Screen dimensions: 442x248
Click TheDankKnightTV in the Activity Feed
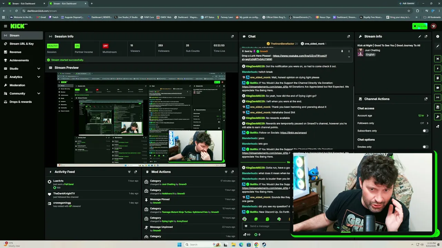click(x=64, y=194)
